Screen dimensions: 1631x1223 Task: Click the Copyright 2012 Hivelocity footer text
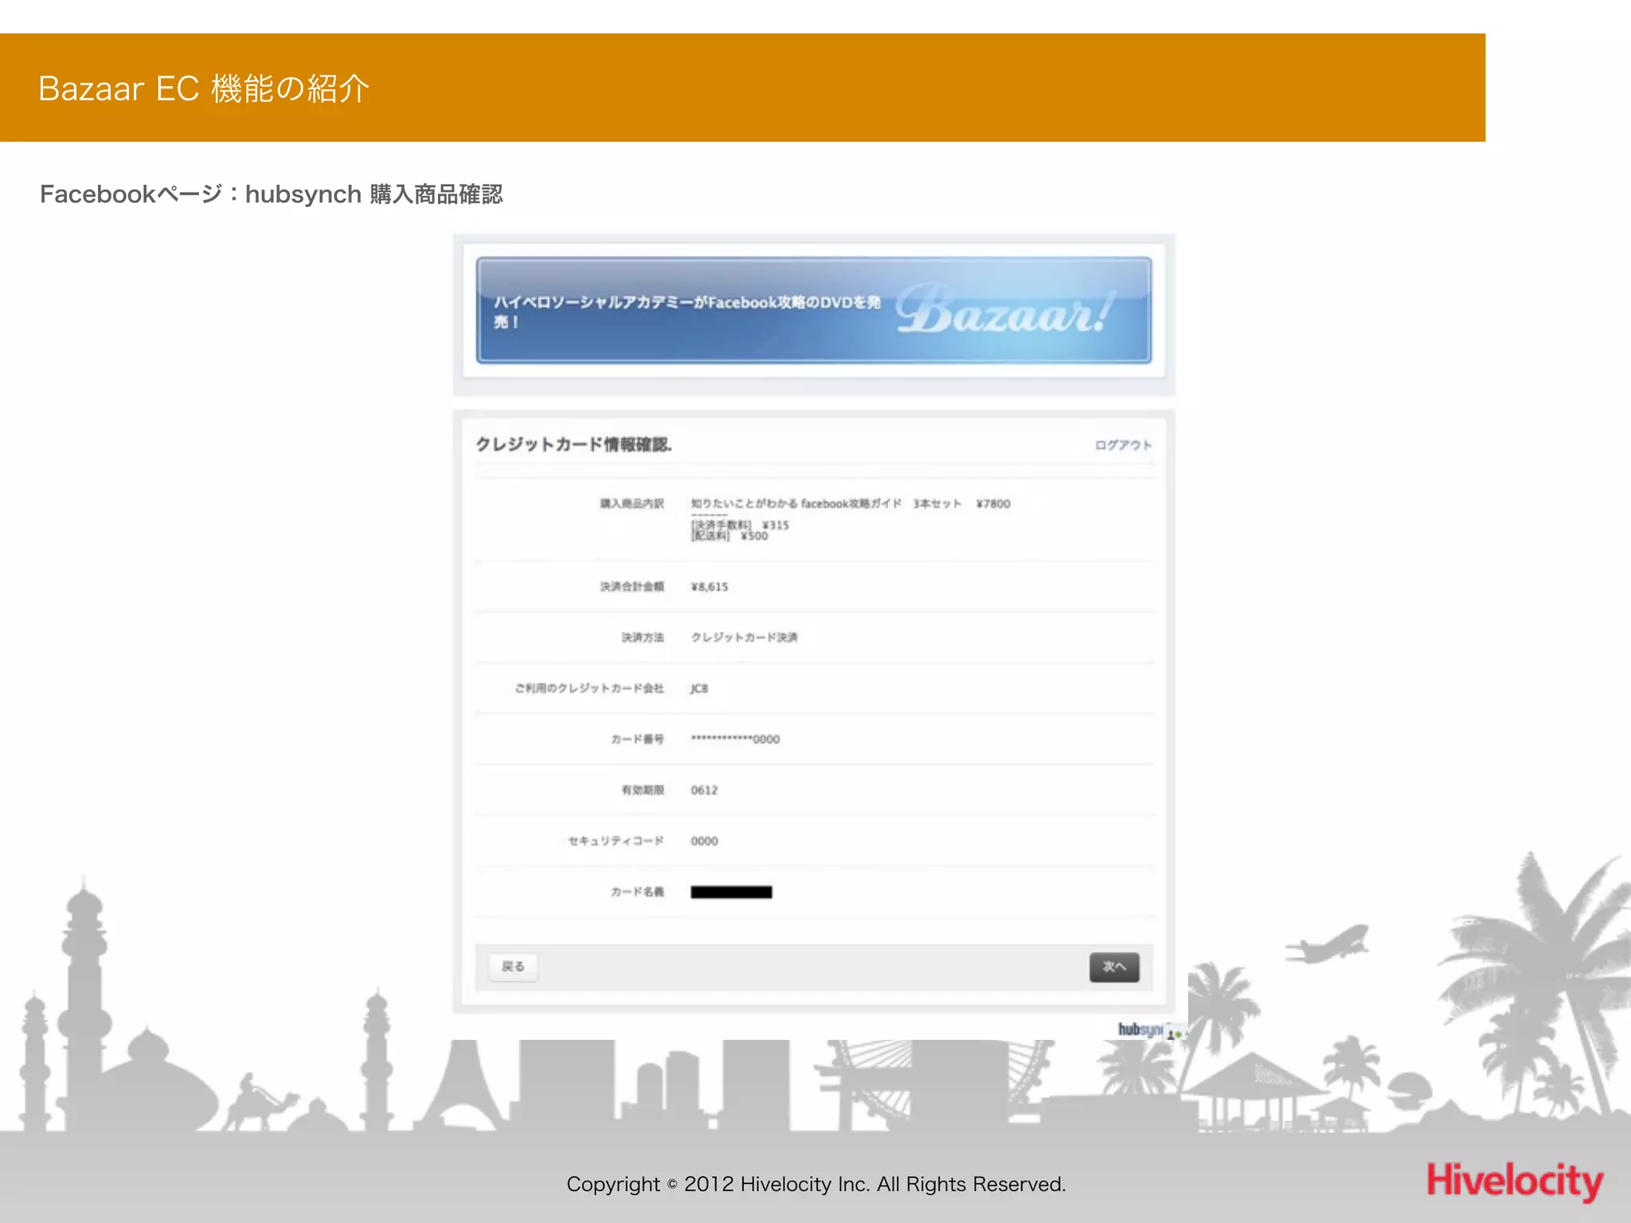(x=816, y=1185)
